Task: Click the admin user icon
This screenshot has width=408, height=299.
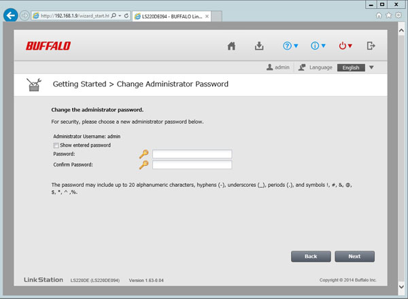Action: [x=269, y=67]
